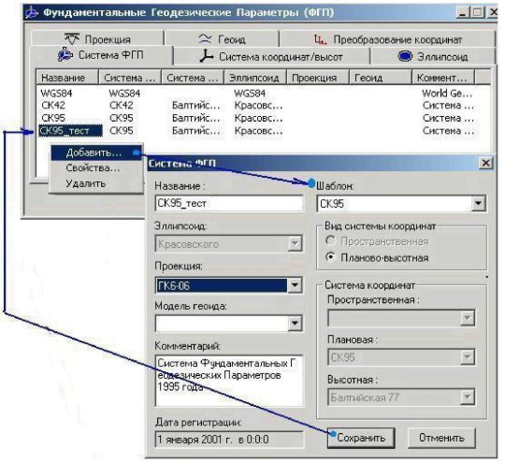505x463 pixels.
Task: Click the Система координат/высот axes icon
Action: click(x=206, y=56)
